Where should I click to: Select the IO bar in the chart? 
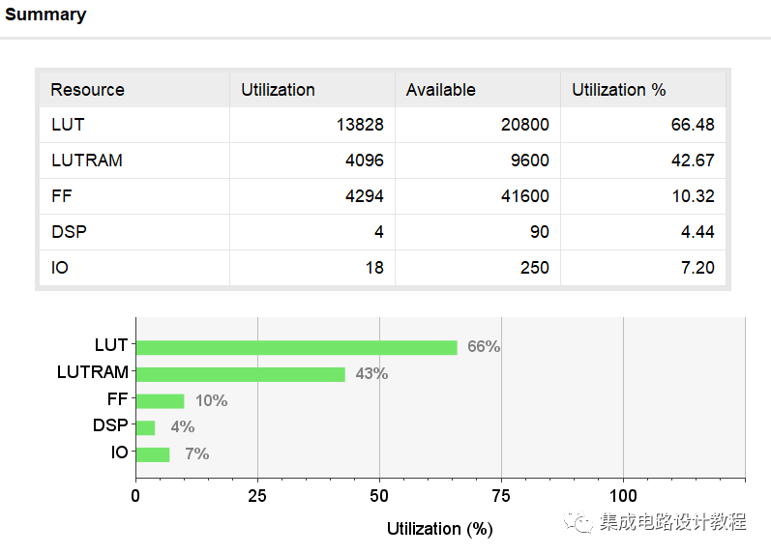[x=153, y=454]
